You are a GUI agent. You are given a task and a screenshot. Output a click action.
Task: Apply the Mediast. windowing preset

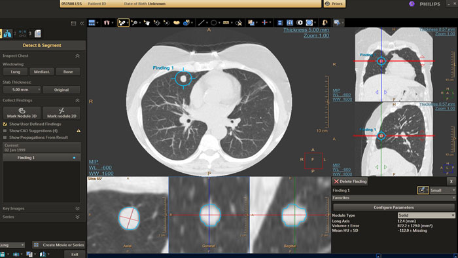42,71
